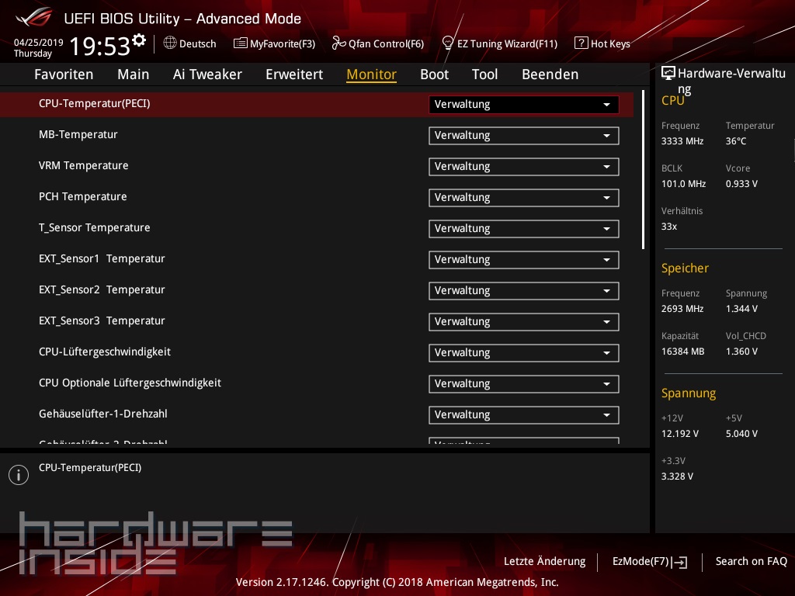Open the T_Sensor Temperature dropdown

click(x=524, y=229)
